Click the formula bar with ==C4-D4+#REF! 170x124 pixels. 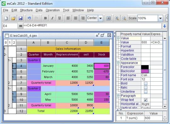coord(92,26)
